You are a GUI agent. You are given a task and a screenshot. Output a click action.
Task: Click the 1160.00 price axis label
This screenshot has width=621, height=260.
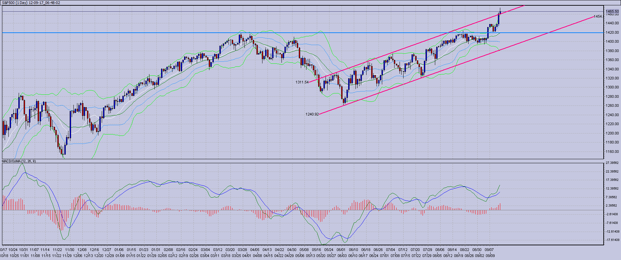(x=612, y=152)
